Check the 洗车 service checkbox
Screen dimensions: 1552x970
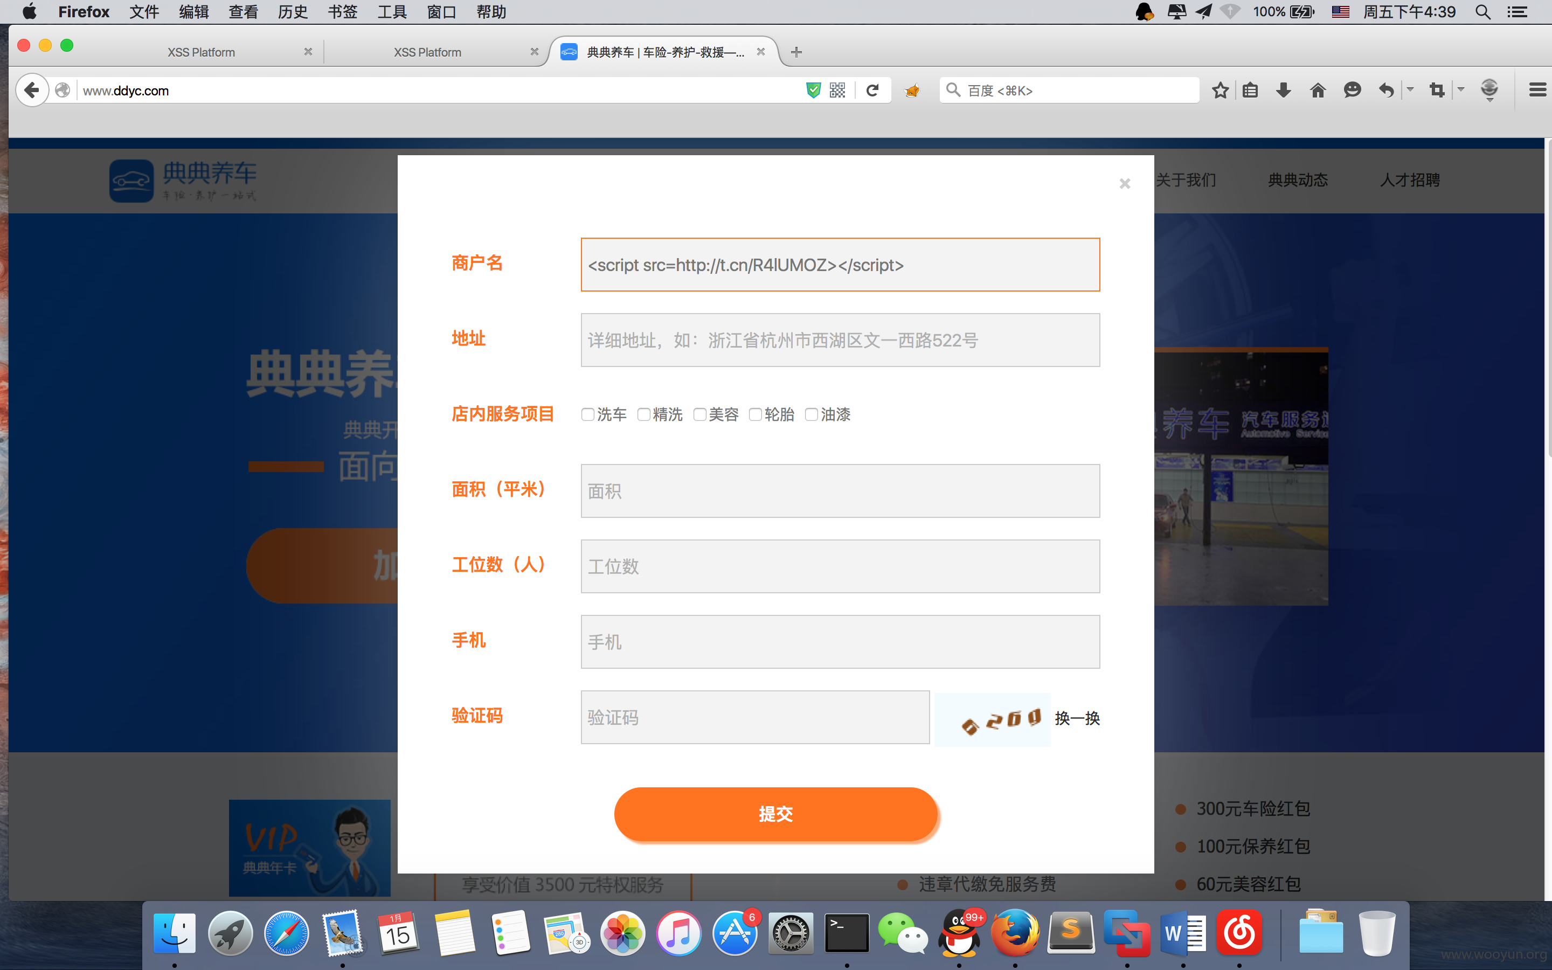point(587,414)
